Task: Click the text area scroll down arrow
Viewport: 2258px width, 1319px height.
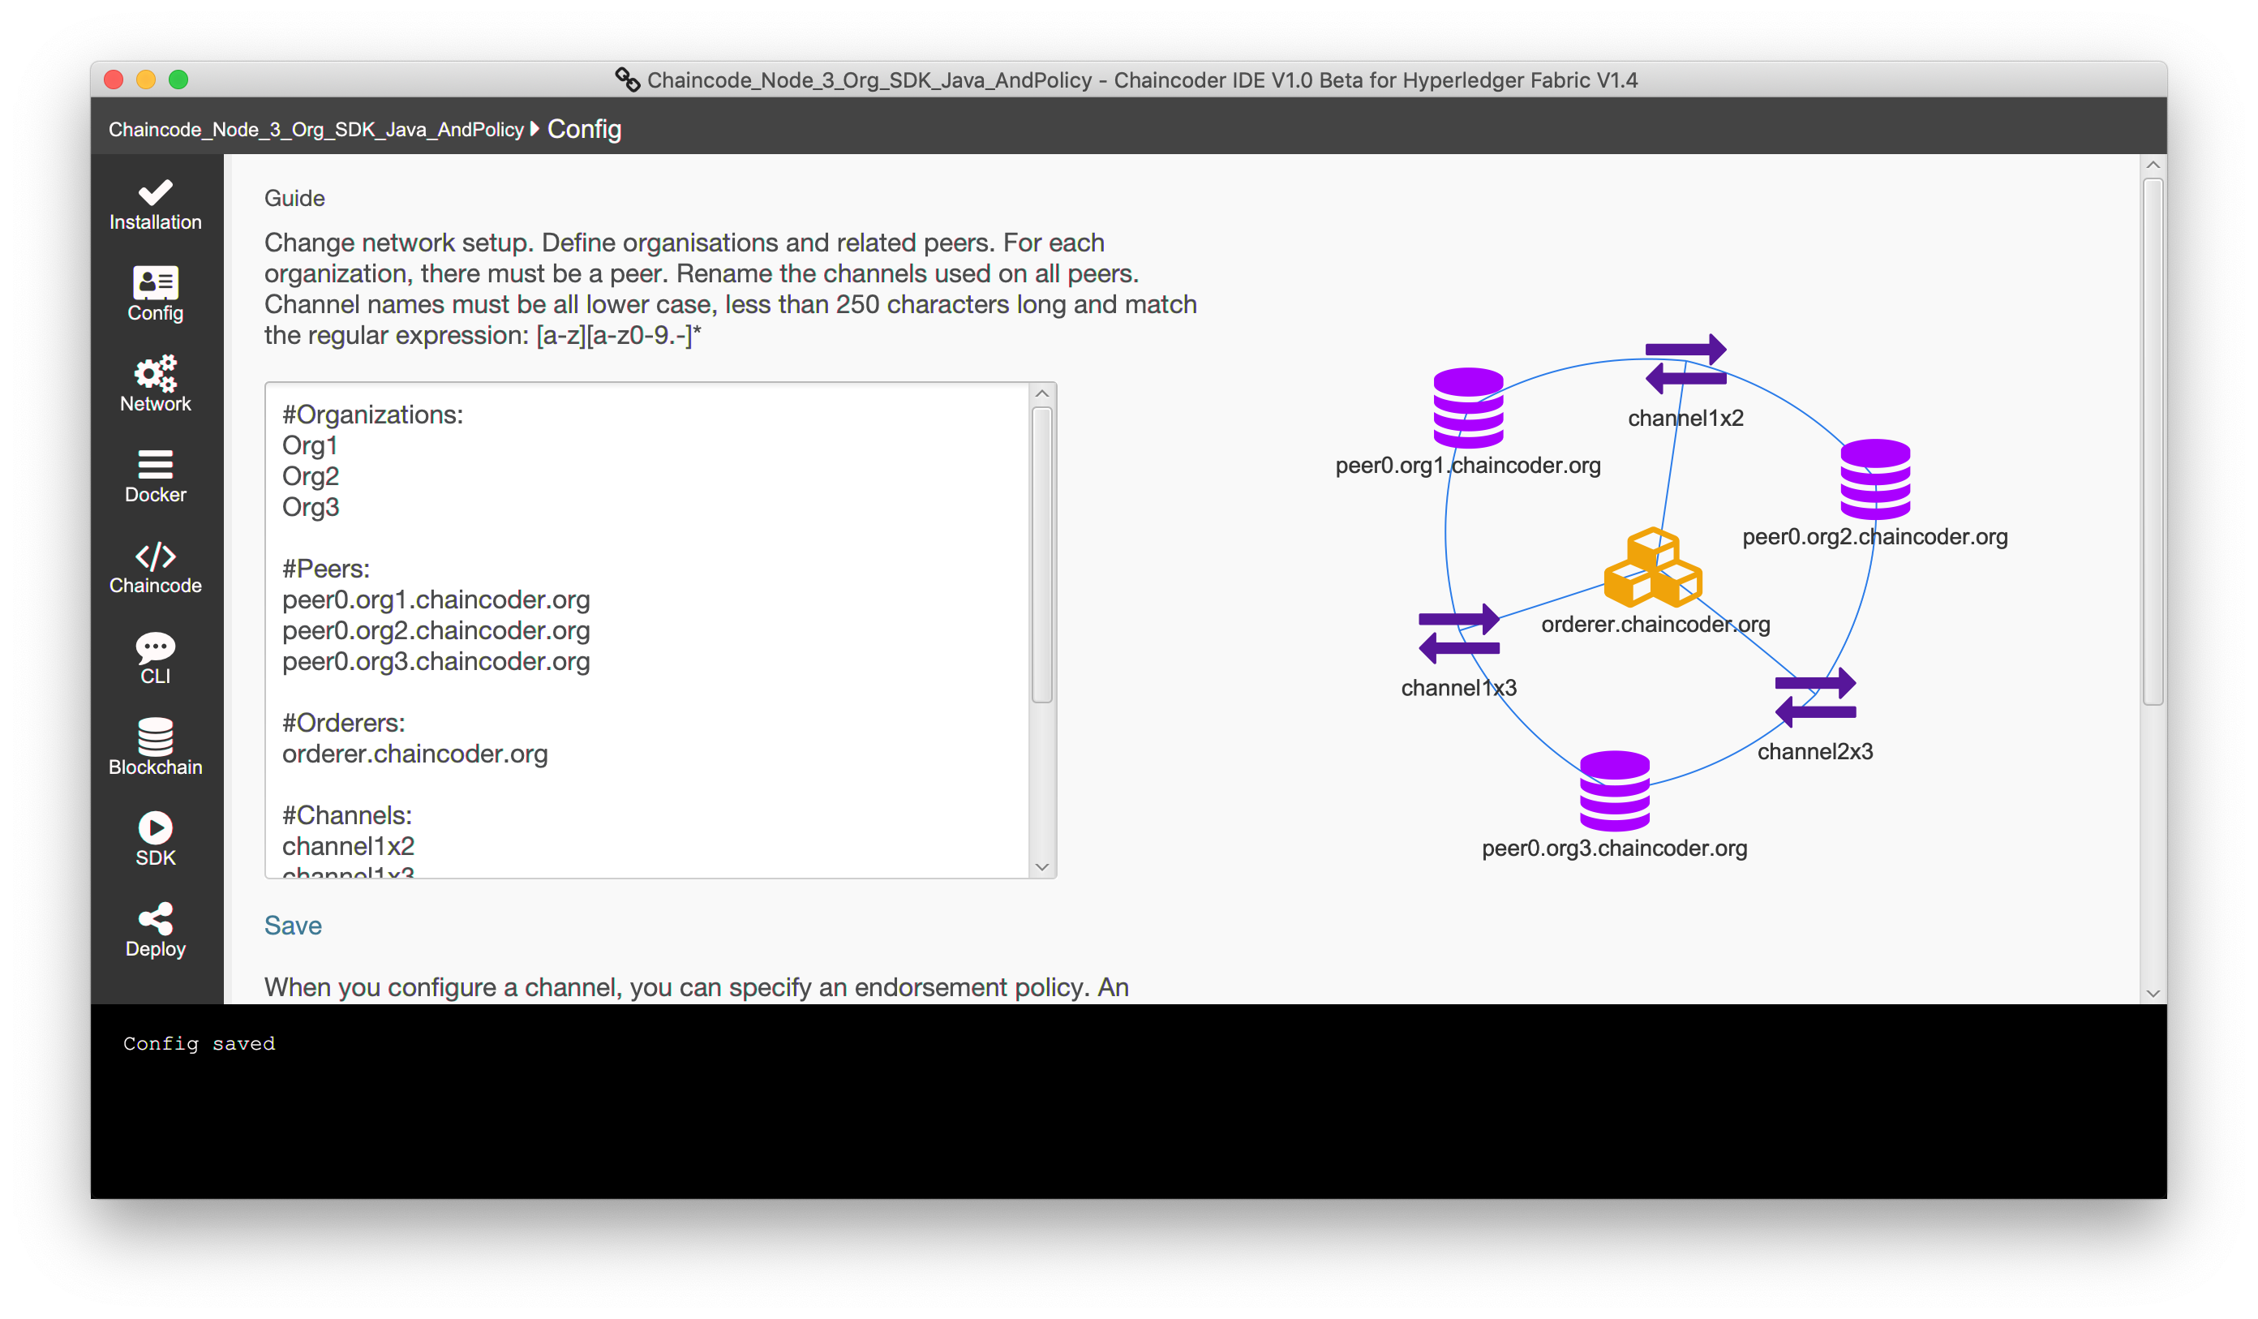Action: (x=1041, y=866)
